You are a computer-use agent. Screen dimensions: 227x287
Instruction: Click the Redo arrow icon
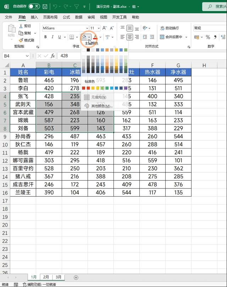pos(66,7)
